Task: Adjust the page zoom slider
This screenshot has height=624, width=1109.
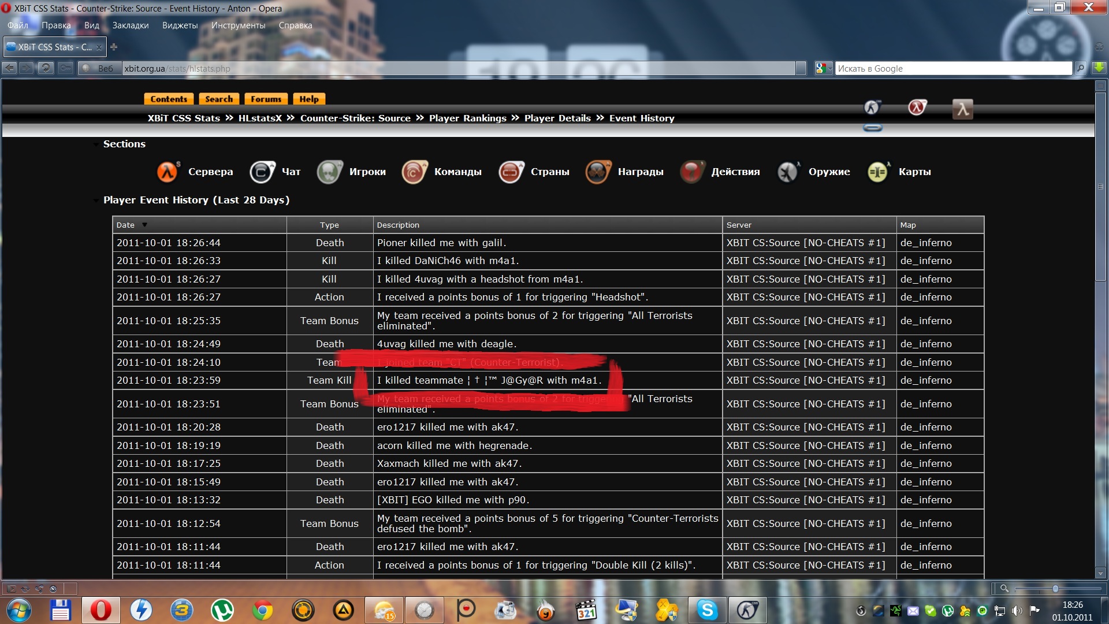Action: point(1055,589)
